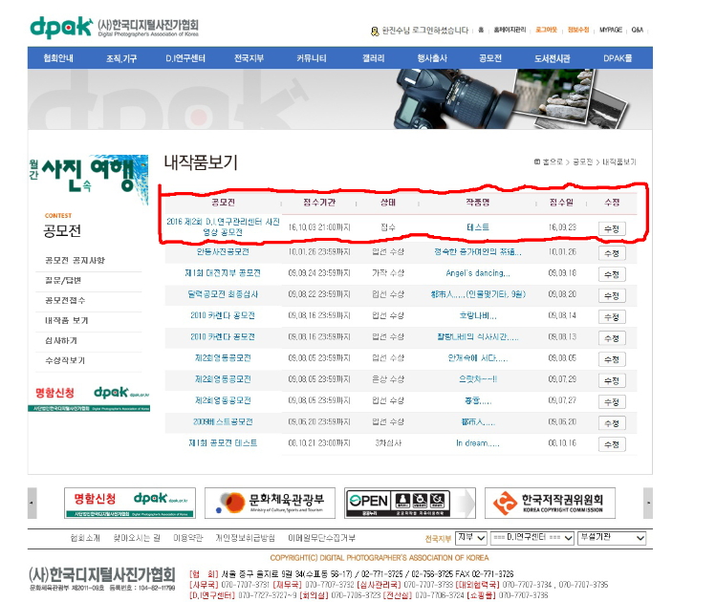
Task: Click 수정 button for the 테스트 entry
Action: (611, 228)
